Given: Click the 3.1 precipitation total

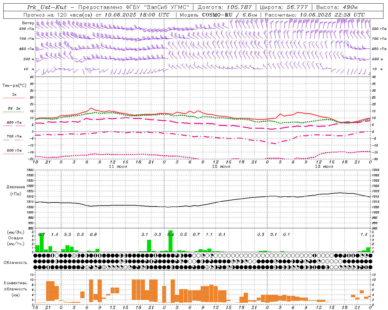Looking at the screenshot, I should (x=145, y=234).
